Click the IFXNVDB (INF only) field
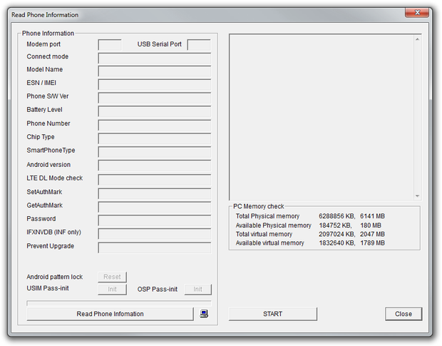This screenshot has height=346, width=442. [x=155, y=234]
